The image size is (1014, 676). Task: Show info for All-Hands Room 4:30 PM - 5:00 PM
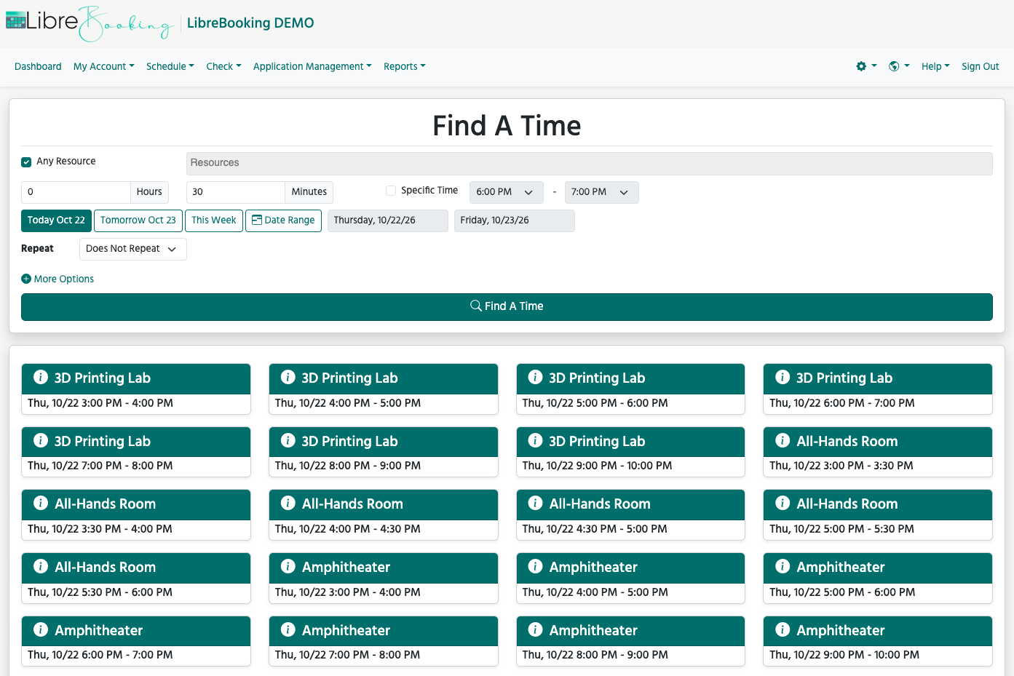pos(536,503)
